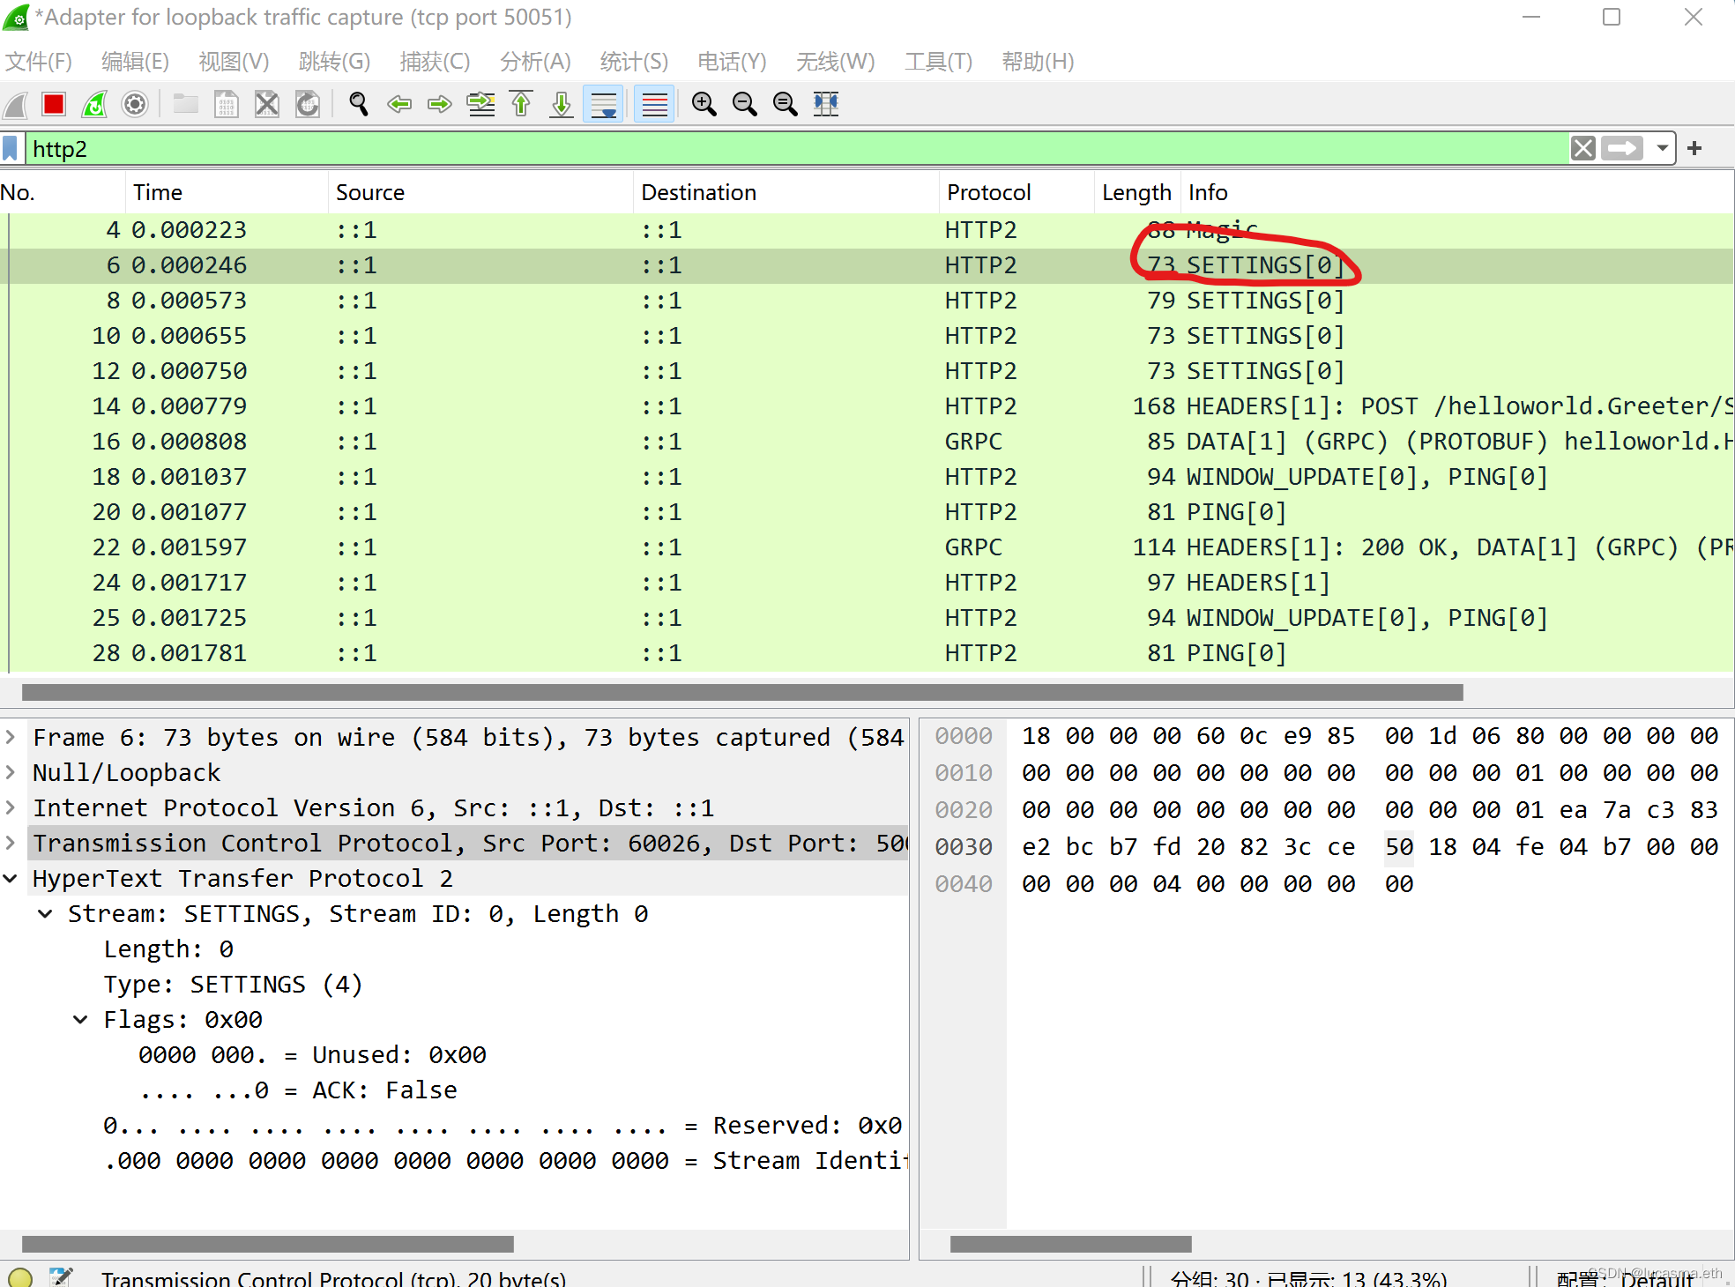Click the hex bytes pane horizontal scrollbar

[1071, 1244]
